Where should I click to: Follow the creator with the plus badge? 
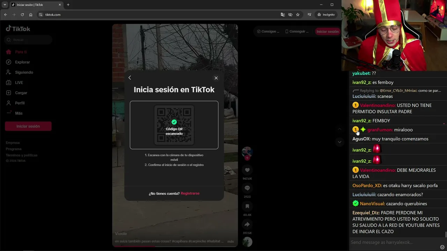[247, 158]
